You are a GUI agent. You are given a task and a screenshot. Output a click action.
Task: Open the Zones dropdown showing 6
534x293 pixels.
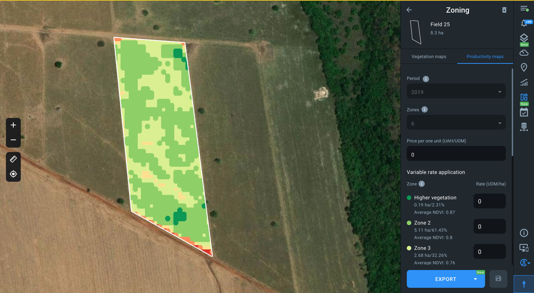(456, 123)
